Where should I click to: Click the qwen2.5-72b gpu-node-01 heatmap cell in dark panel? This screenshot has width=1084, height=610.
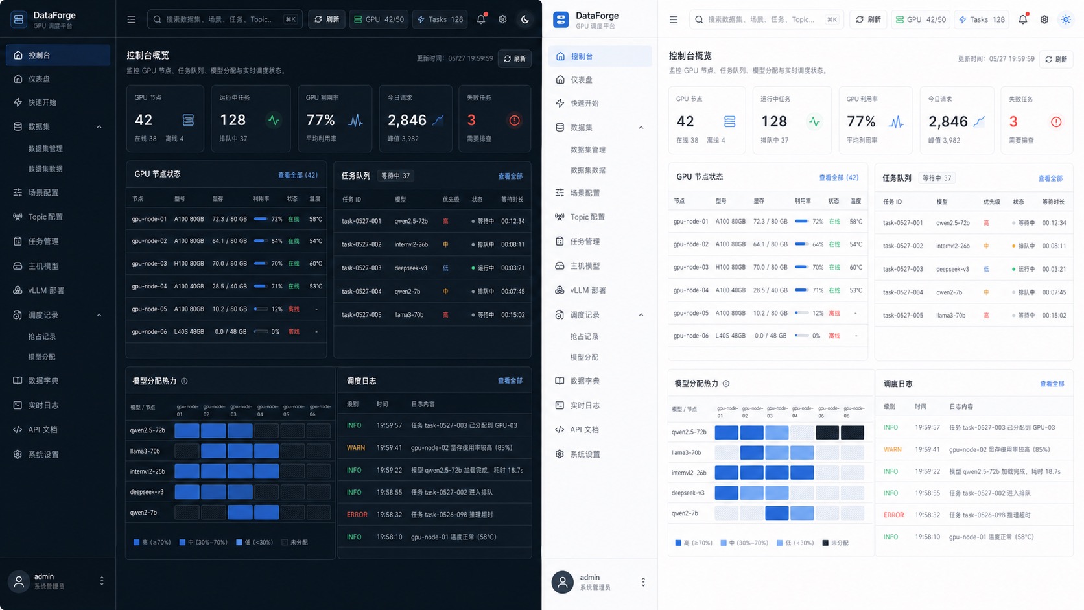pos(187,430)
